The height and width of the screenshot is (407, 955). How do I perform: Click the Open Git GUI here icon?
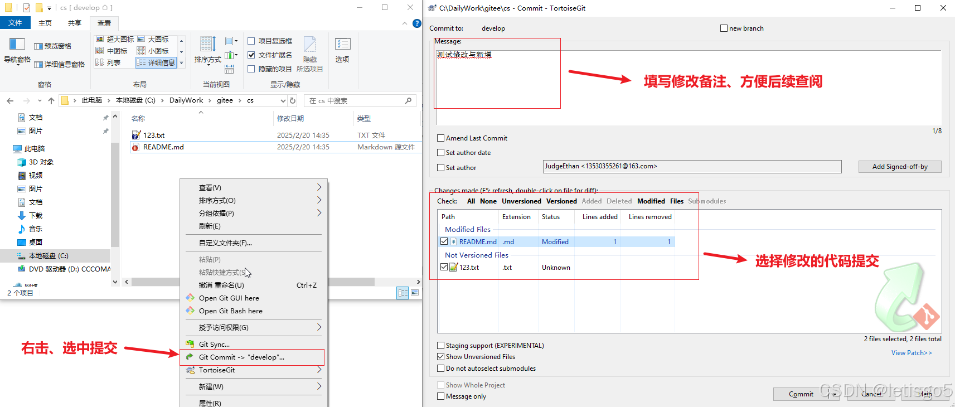(190, 298)
